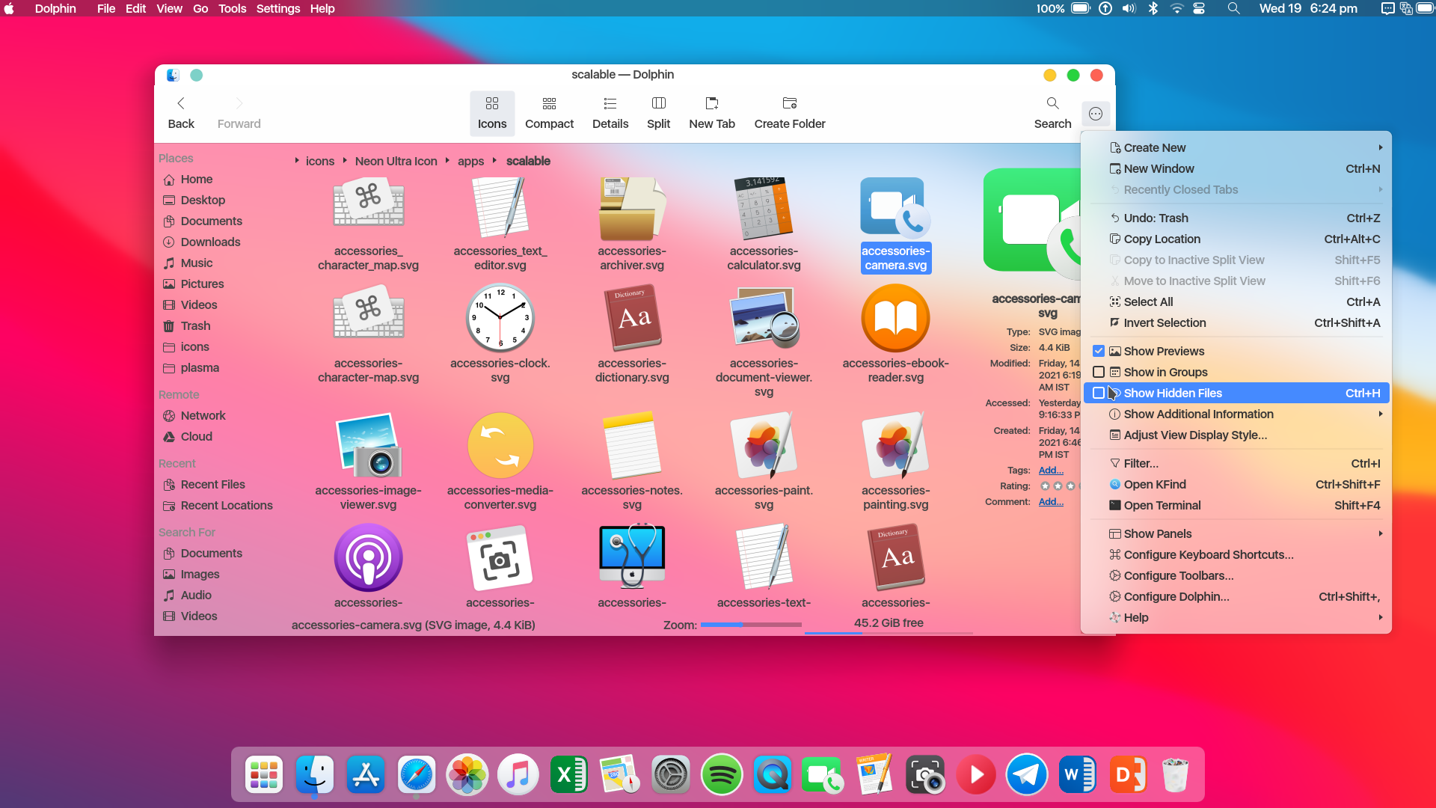
Task: Click the Add link next to Tags
Action: pos(1051,470)
